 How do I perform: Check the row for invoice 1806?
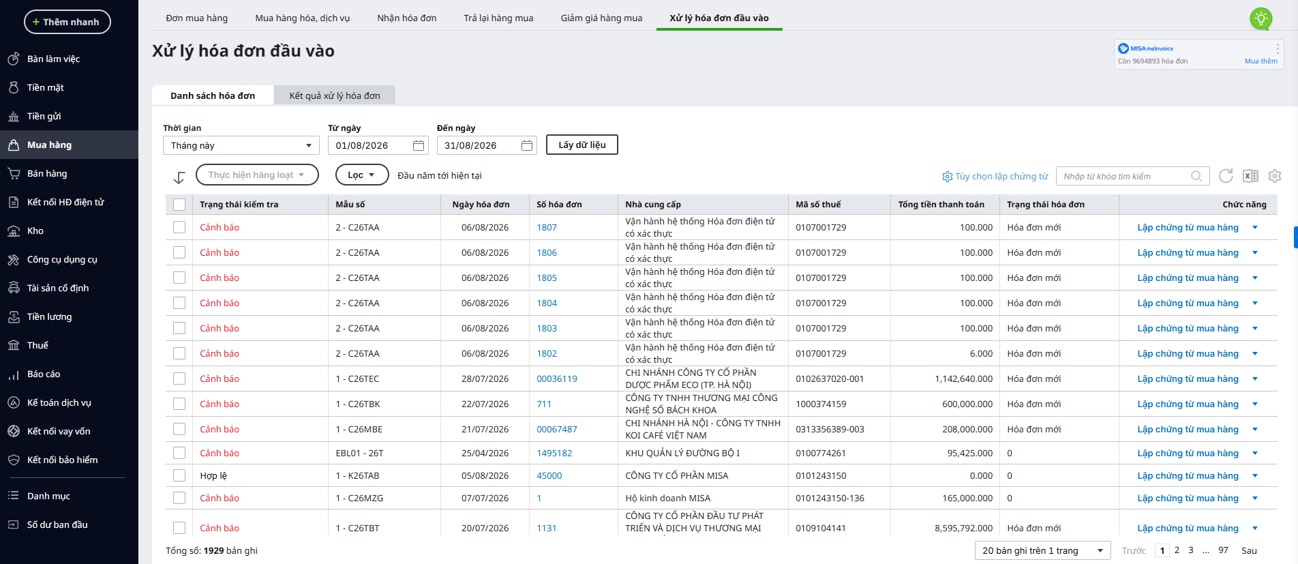(179, 252)
